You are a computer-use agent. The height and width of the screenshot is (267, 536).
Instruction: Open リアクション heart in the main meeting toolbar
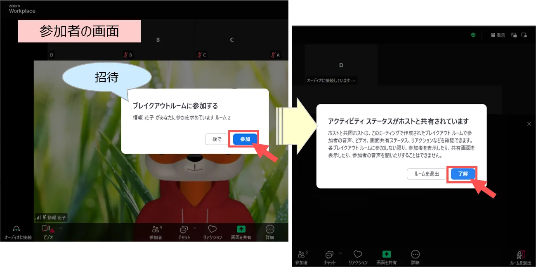tap(212, 232)
